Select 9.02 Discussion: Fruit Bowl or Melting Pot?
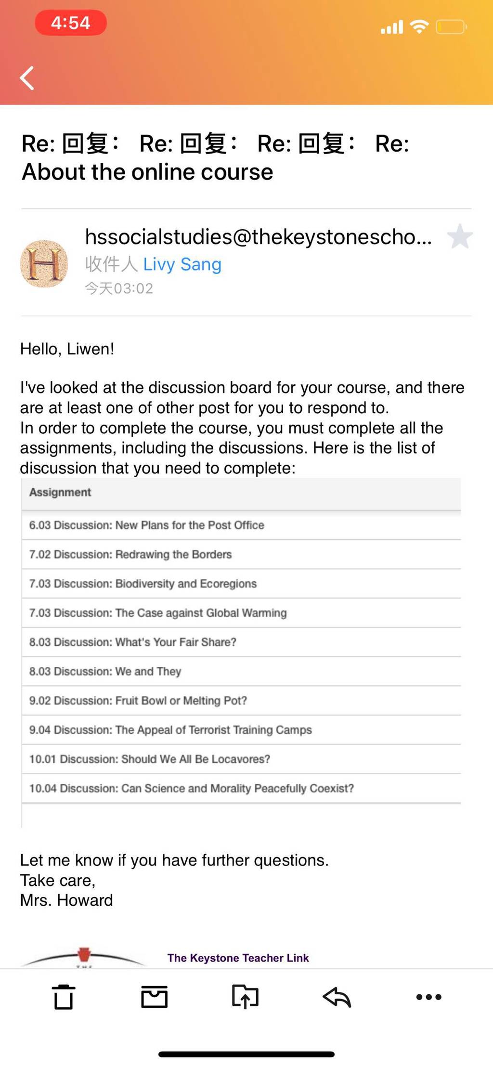The height and width of the screenshot is (1067, 493). pyautogui.click(x=241, y=701)
